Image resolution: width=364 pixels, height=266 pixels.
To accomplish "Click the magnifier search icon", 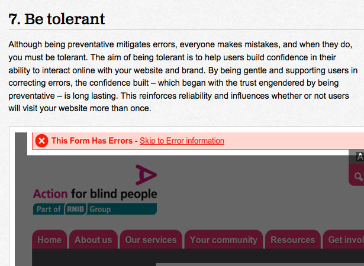I will coord(359,177).
